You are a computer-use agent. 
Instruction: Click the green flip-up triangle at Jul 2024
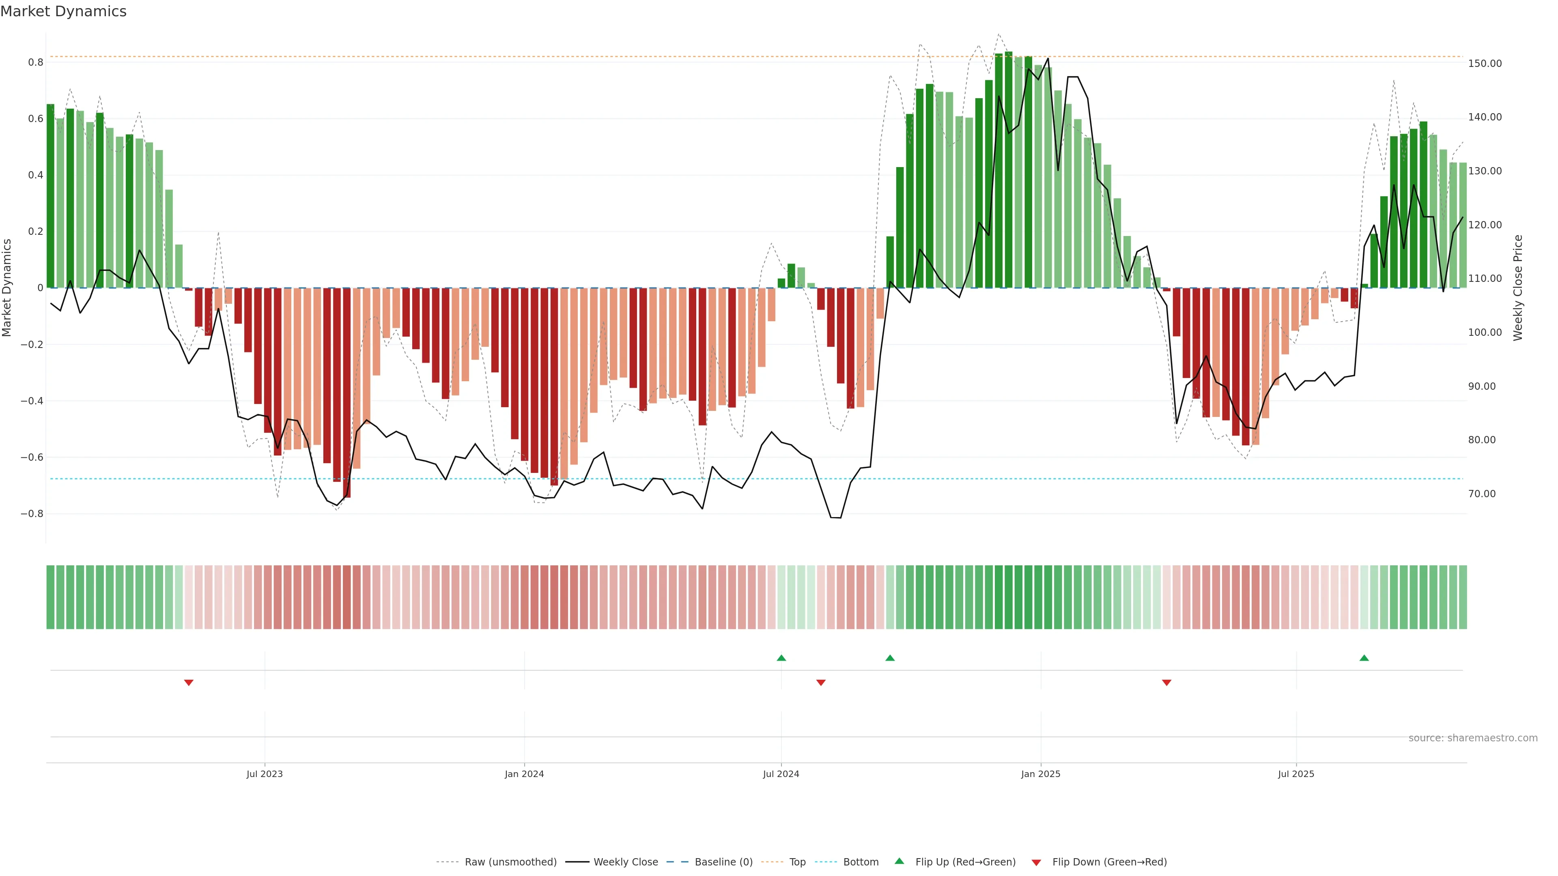click(x=781, y=658)
